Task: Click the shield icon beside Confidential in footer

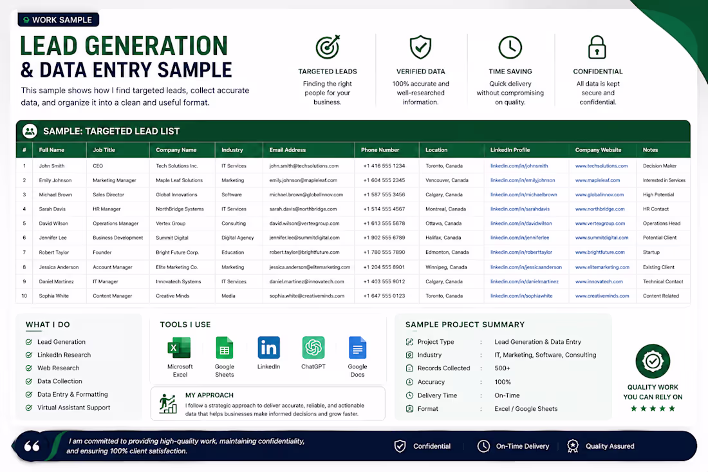Action: [x=400, y=446]
